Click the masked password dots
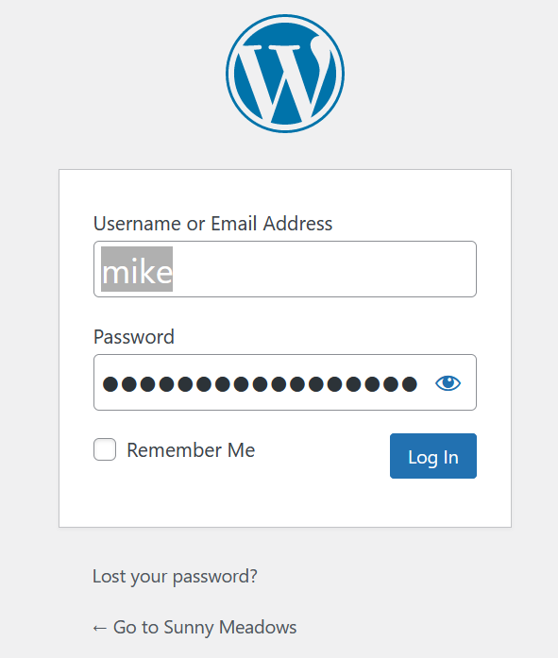Image resolution: width=558 pixels, height=658 pixels. pos(260,384)
